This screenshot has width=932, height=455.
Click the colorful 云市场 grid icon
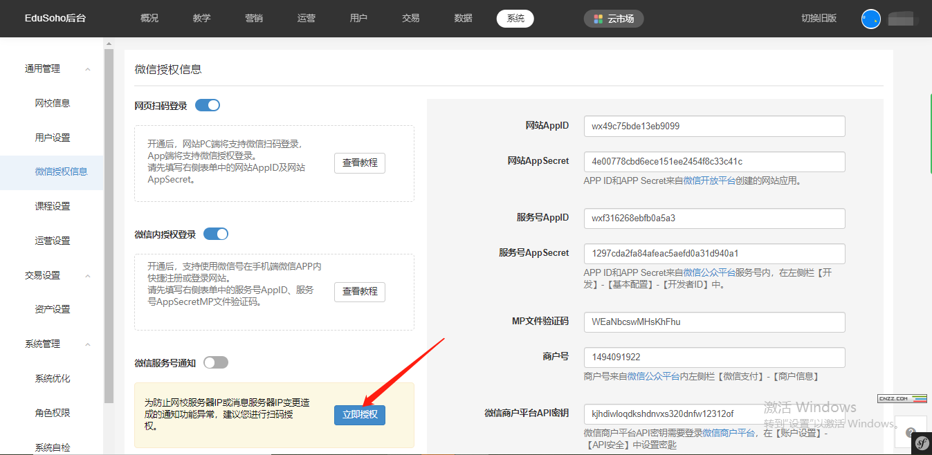pyautogui.click(x=598, y=19)
